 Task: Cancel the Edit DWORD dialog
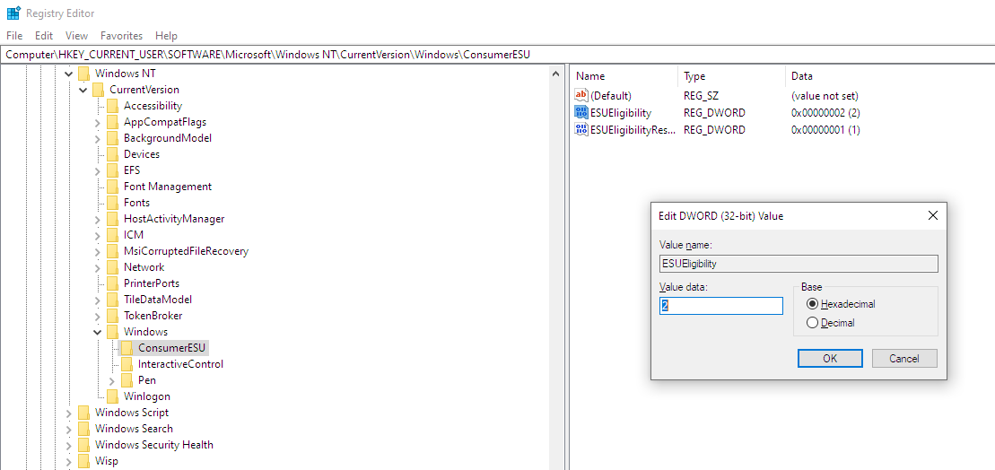903,358
